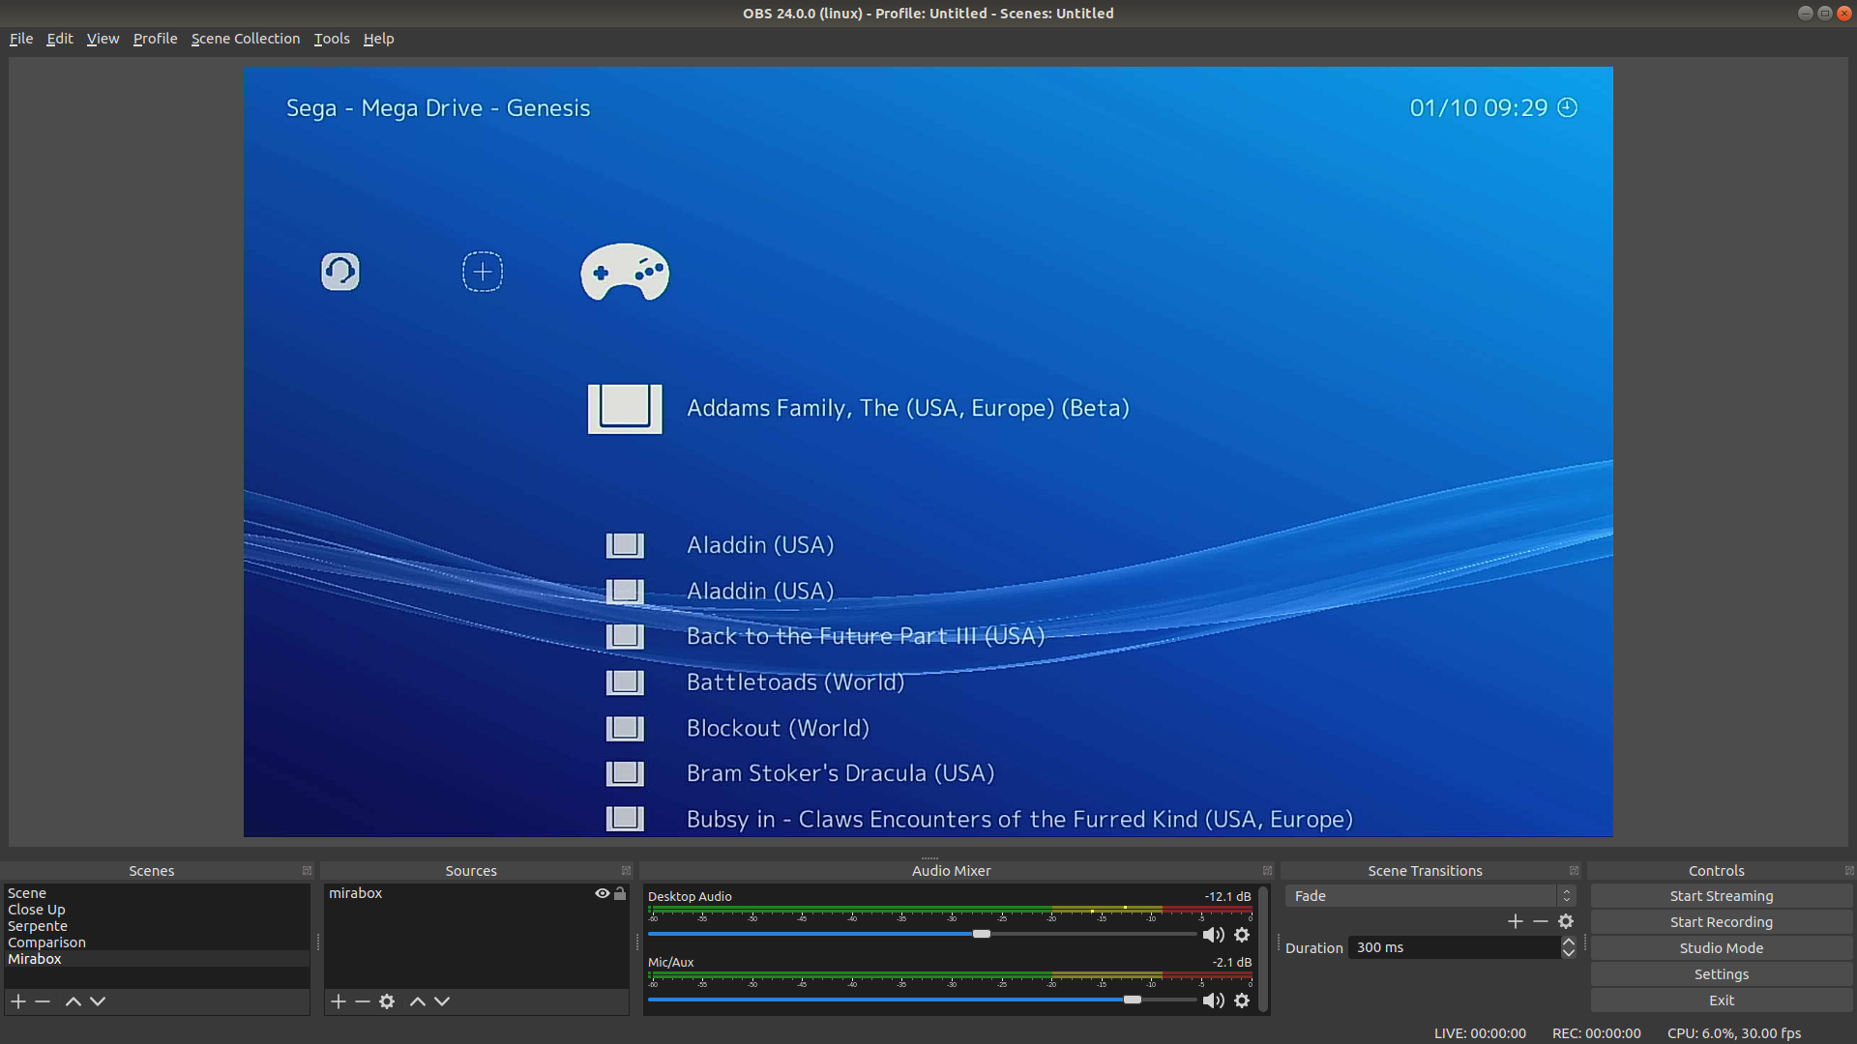This screenshot has height=1044, width=1857.
Task: Open the File menu
Action: tap(21, 39)
